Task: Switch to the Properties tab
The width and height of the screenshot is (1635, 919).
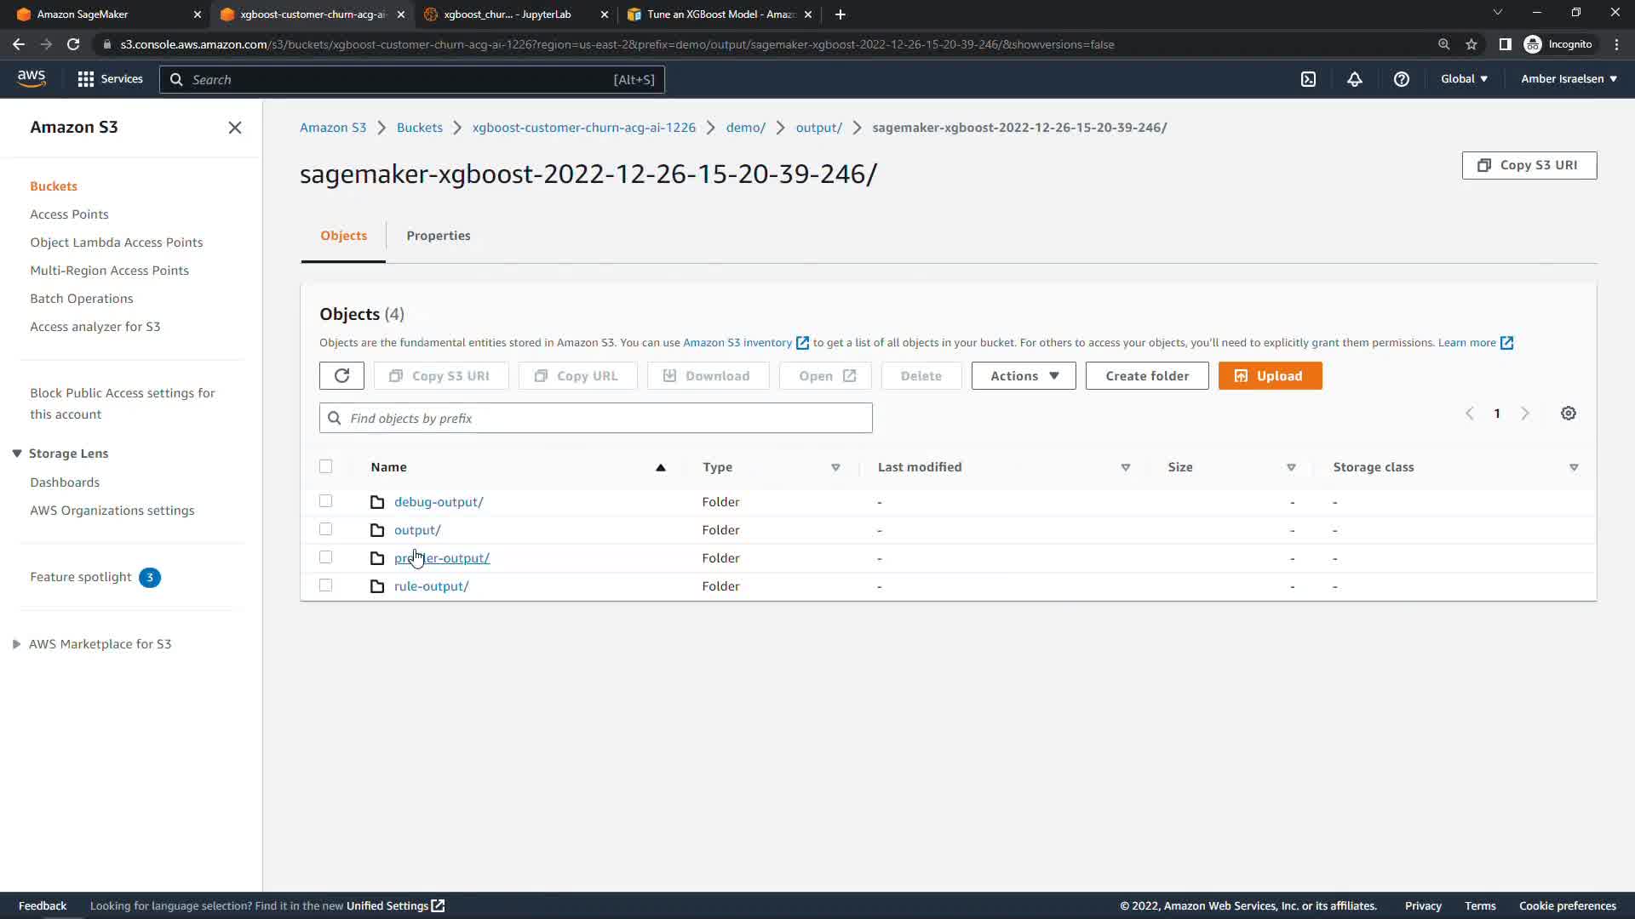Action: (x=438, y=236)
